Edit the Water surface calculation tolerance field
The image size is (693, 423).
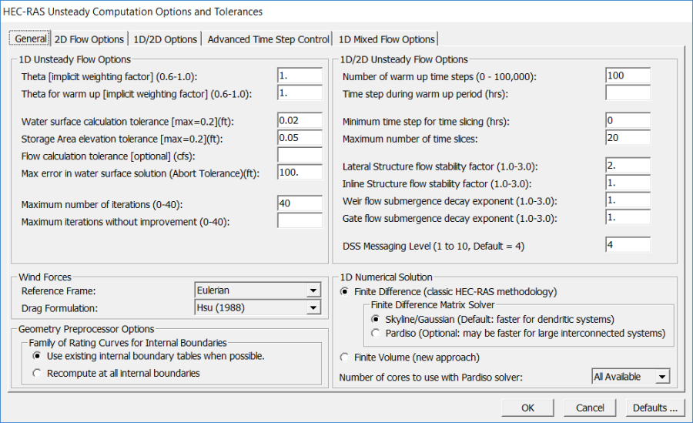point(300,120)
